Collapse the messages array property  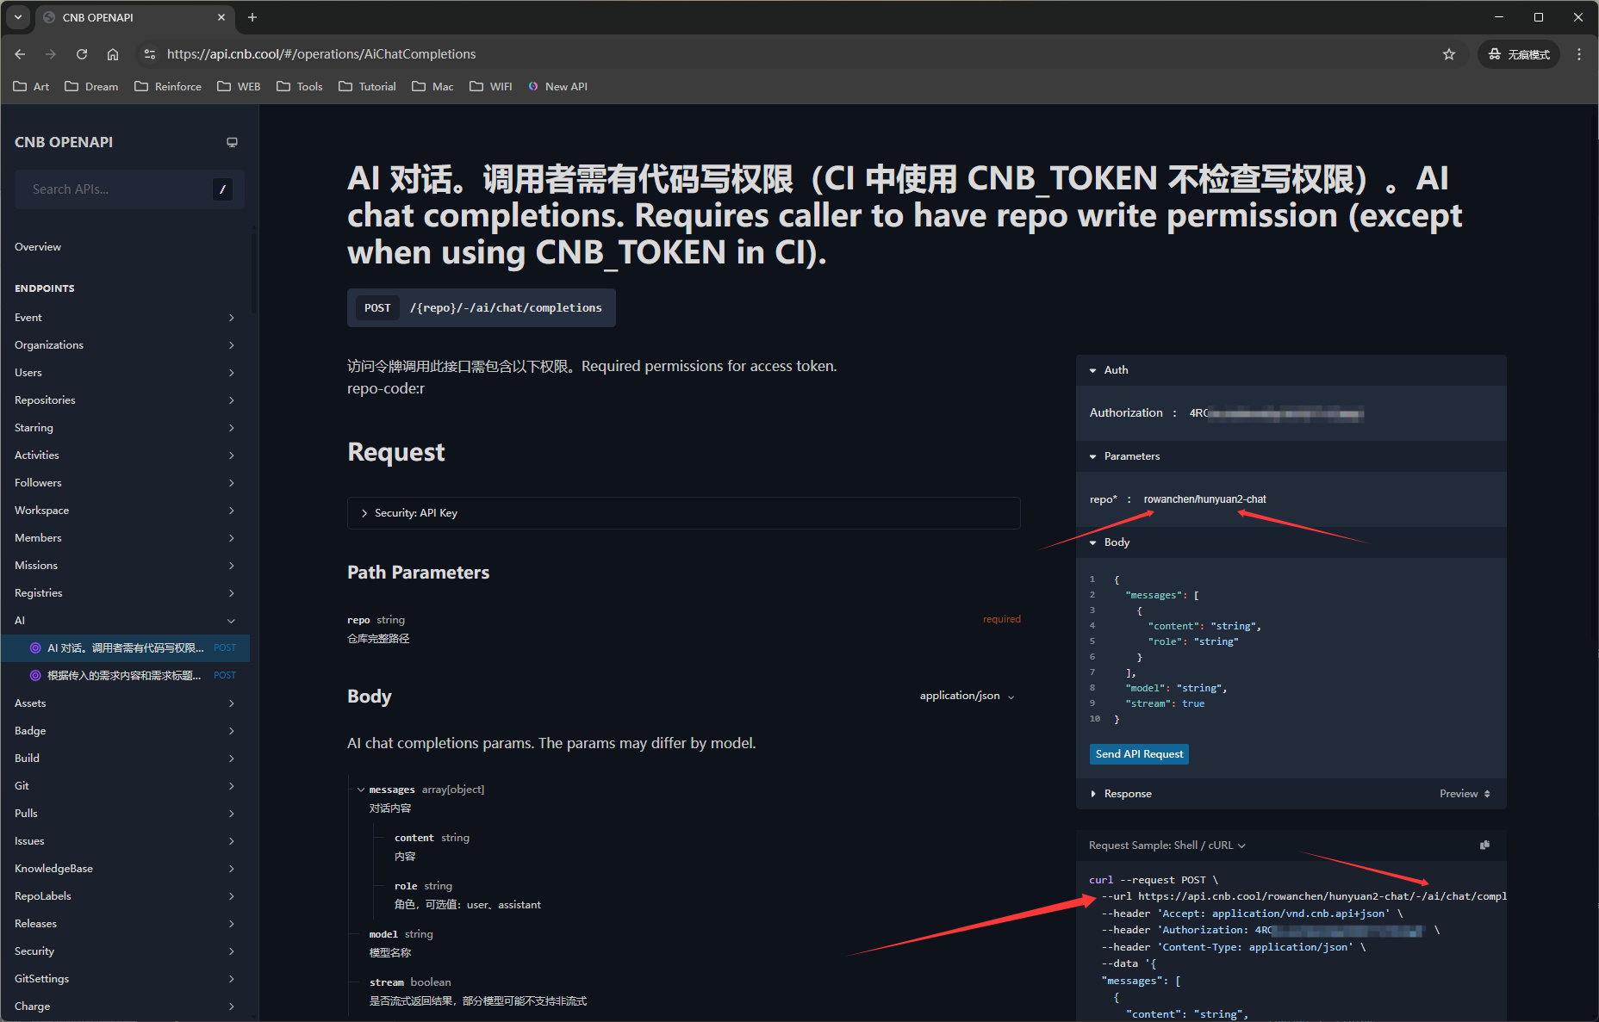pyautogui.click(x=361, y=790)
